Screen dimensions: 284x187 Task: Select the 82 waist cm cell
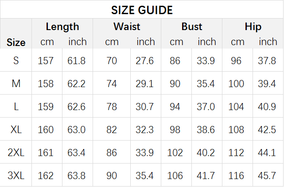[x=112, y=130]
